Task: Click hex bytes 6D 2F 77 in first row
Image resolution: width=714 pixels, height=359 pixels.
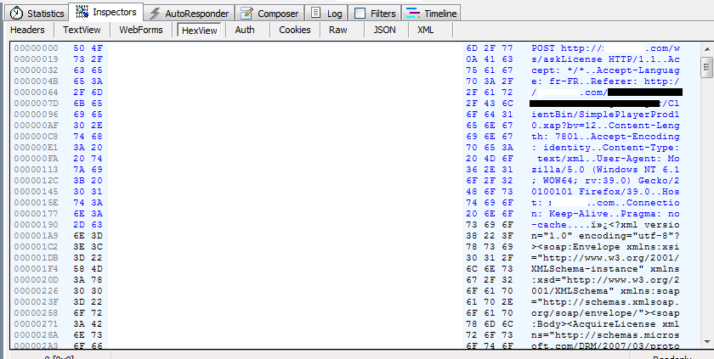Action: point(490,48)
